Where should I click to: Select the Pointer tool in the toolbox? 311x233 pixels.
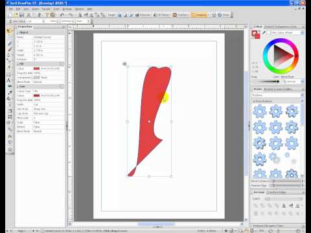(9, 31)
